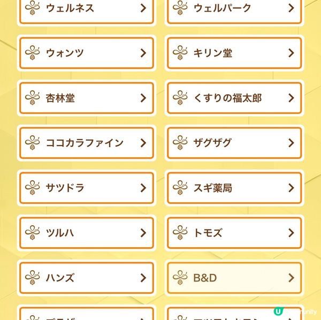The height and width of the screenshot is (320, 321).
Task: Click the bee icon beside トモズ
Action: tap(180, 233)
